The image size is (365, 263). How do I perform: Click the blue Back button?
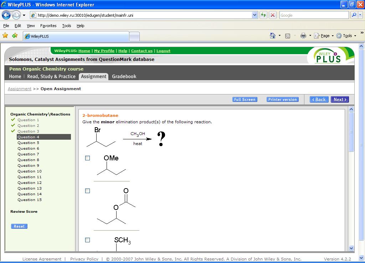point(319,99)
